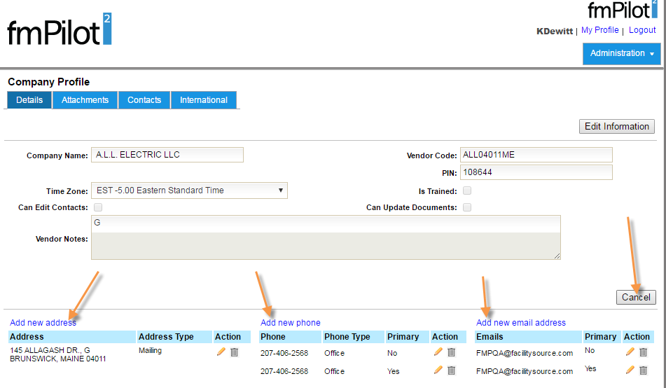The width and height of the screenshot is (666, 388).
Task: Switch to the Attachments tab
Action: (x=85, y=100)
